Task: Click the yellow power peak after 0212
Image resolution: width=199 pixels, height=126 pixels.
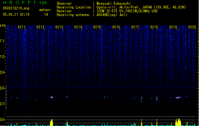Action: coord(51,123)
